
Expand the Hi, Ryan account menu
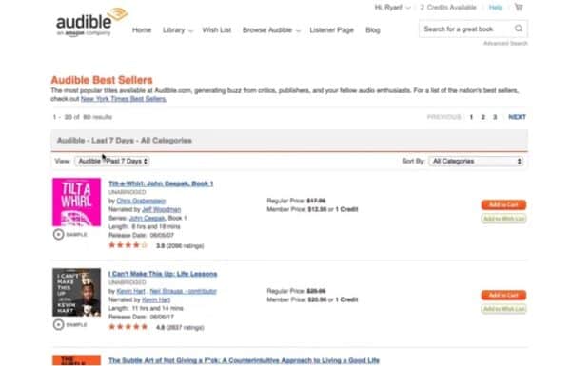tap(392, 8)
